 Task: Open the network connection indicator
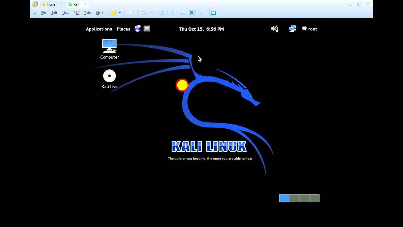pos(292,29)
